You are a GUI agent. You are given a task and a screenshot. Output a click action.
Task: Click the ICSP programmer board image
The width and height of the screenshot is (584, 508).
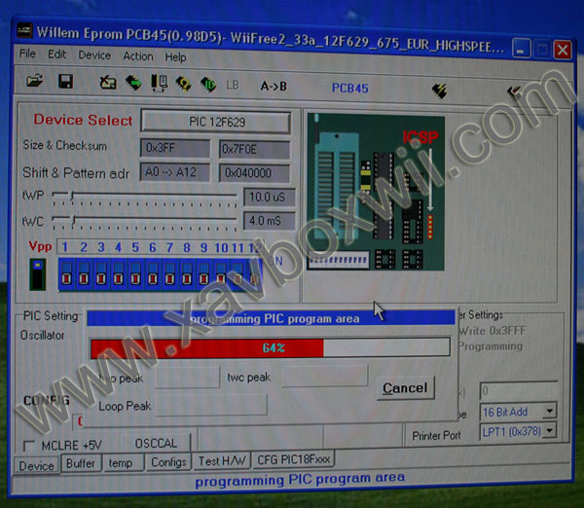point(376,192)
